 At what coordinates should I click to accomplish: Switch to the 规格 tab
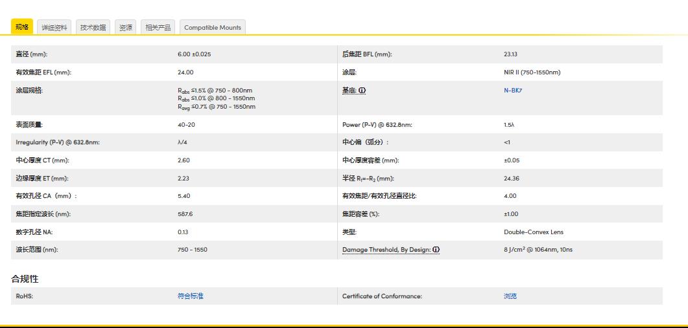pyautogui.click(x=22, y=27)
